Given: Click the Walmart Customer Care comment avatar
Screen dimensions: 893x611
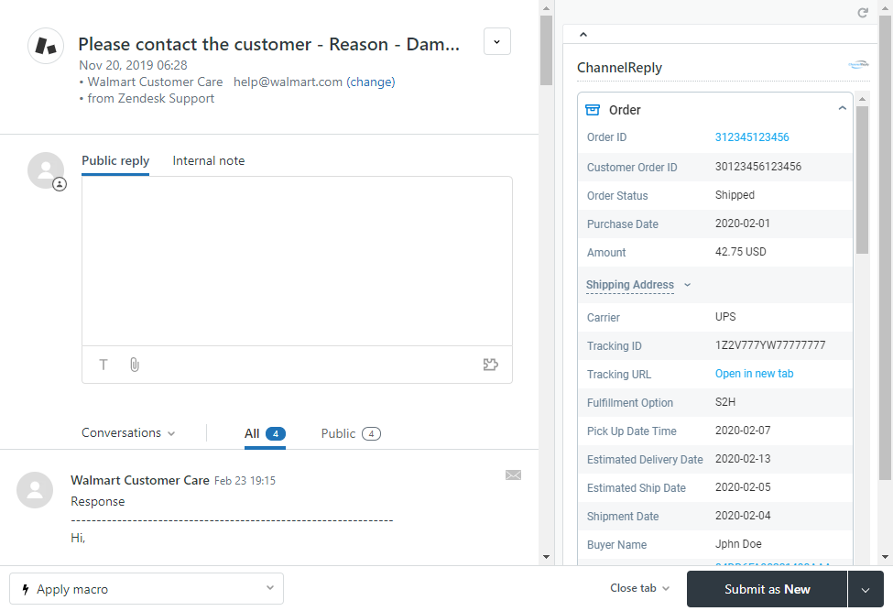Looking at the screenshot, I should point(35,490).
